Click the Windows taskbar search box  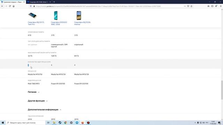pos(25,123)
